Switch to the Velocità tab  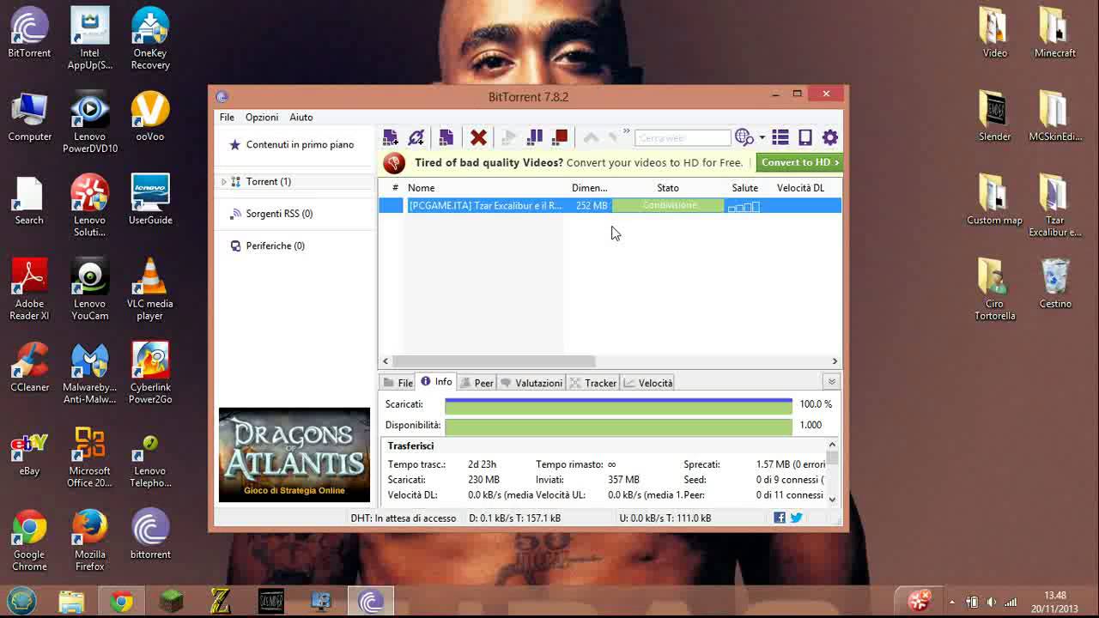(649, 383)
